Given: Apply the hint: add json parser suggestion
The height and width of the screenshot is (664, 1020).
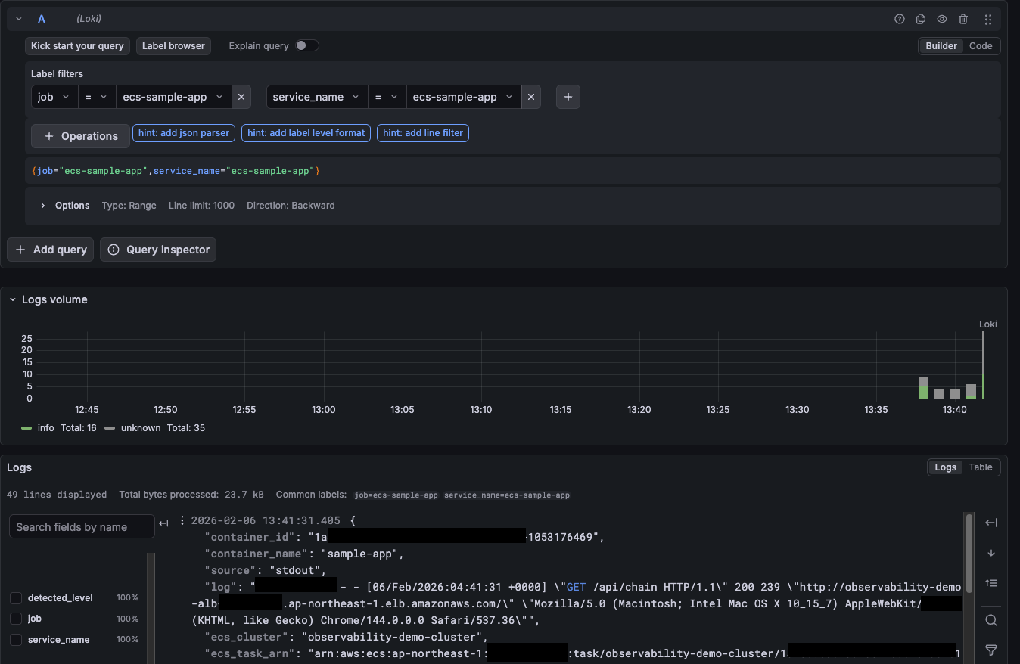Looking at the screenshot, I should tap(183, 132).
